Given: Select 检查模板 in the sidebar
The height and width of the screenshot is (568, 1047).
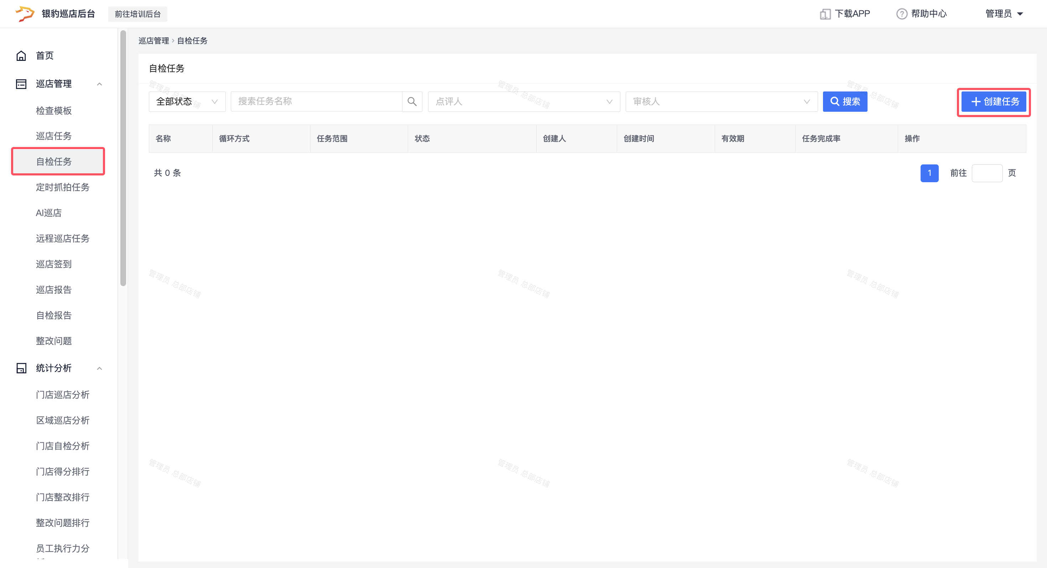Looking at the screenshot, I should 54,111.
